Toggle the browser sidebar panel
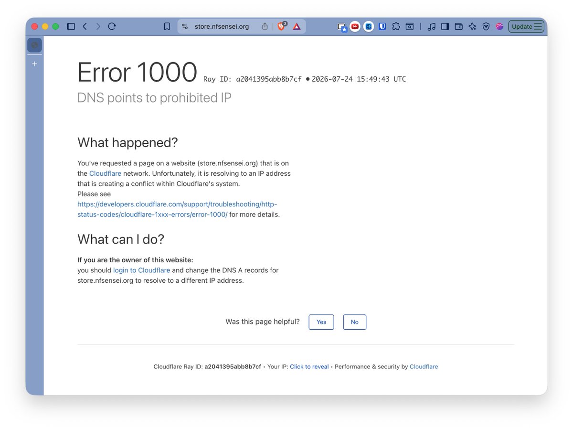Viewport: 573px width, 429px height. coord(445,27)
